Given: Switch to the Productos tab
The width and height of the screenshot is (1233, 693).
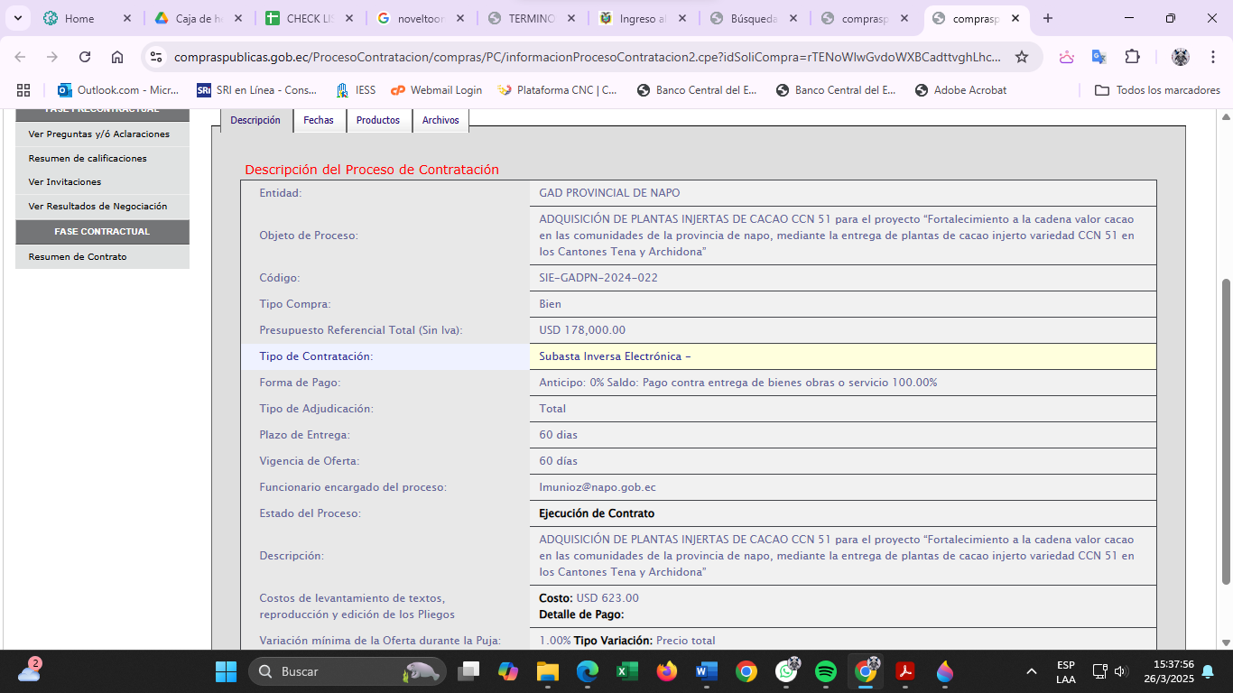Looking at the screenshot, I should pos(378,120).
